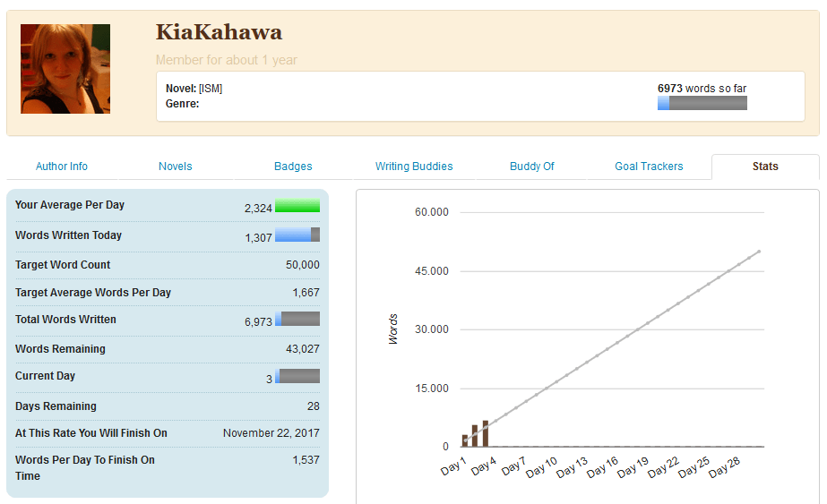Click the Words Written Today progress bar

click(297, 235)
